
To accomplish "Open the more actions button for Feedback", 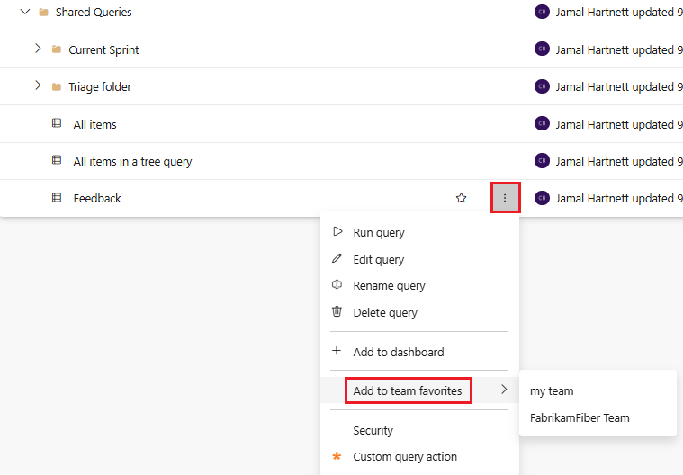I will click(x=505, y=198).
